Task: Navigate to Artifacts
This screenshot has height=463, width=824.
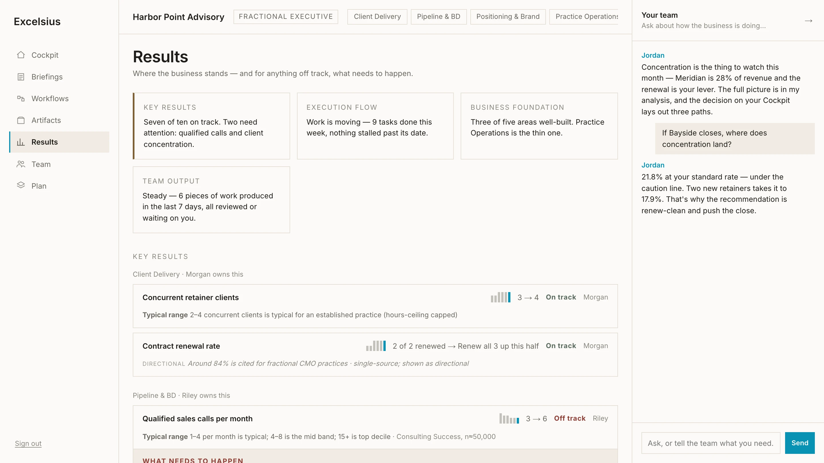Action: coord(60,120)
